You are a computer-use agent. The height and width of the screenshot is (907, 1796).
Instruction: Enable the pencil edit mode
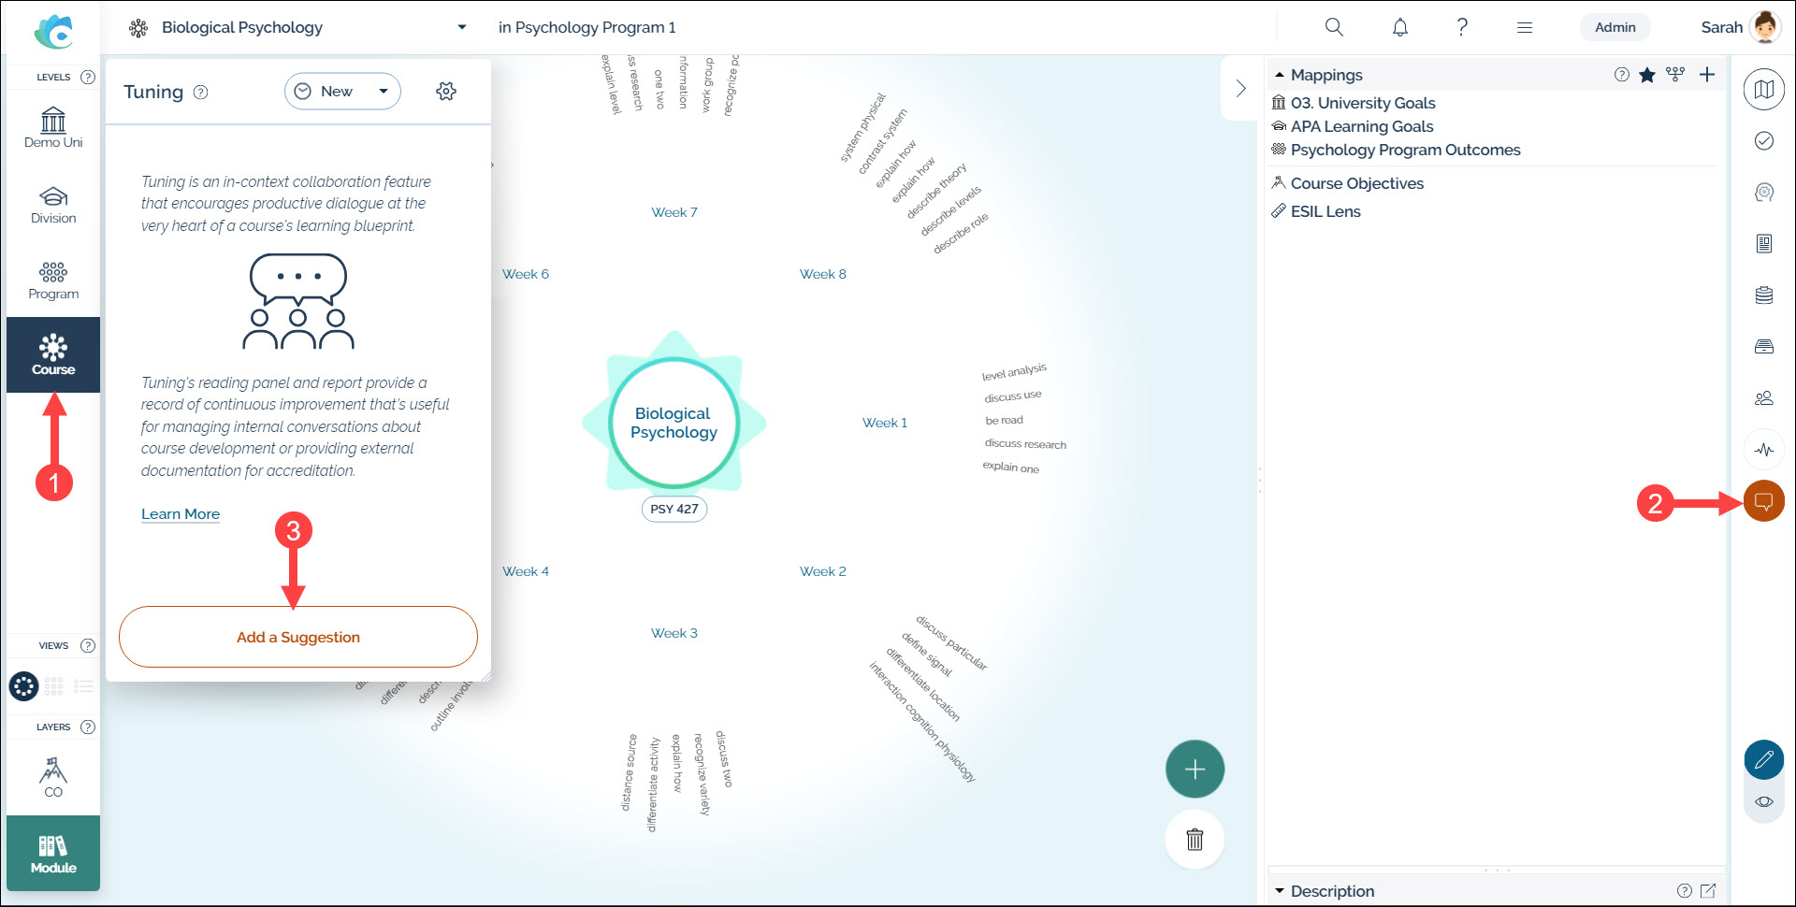click(x=1764, y=760)
